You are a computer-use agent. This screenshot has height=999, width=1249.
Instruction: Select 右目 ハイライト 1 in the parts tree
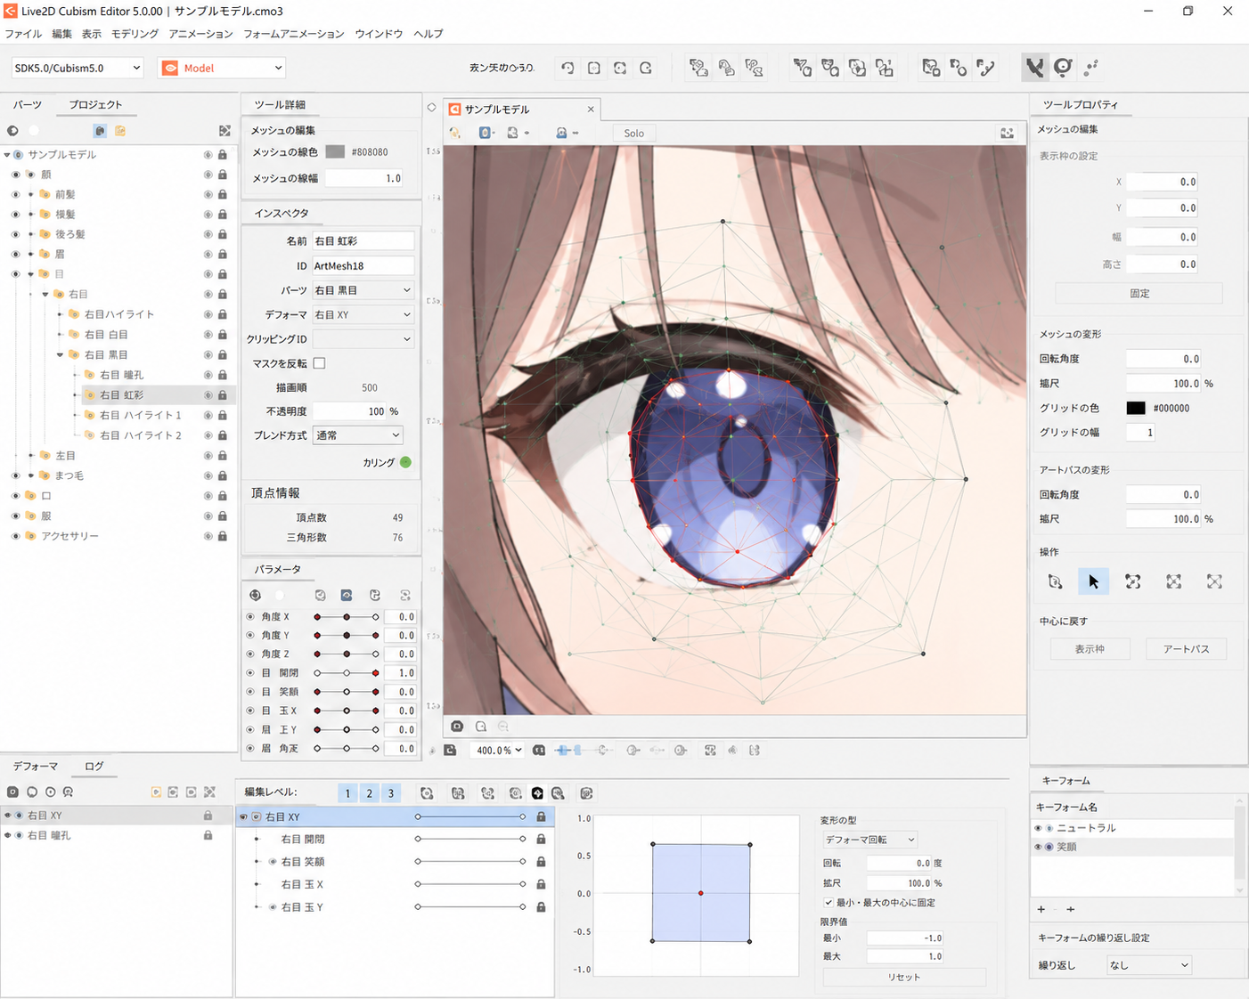tap(140, 415)
